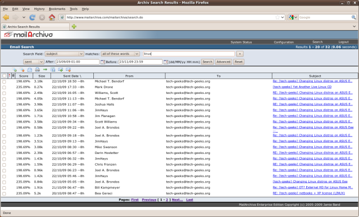Sort results by Sent Date column

72,76
